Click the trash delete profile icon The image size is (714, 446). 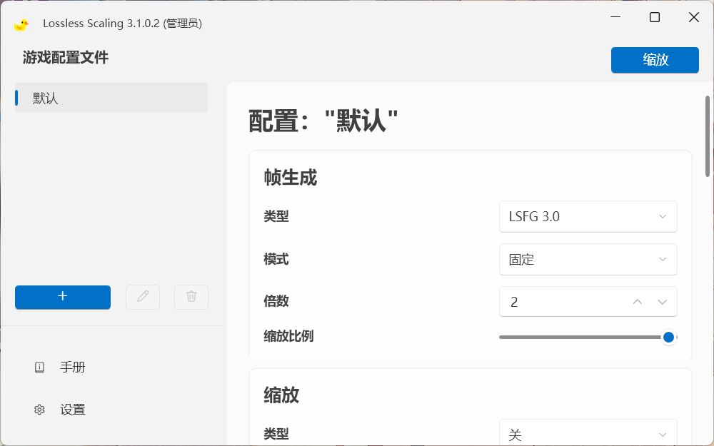click(x=191, y=297)
